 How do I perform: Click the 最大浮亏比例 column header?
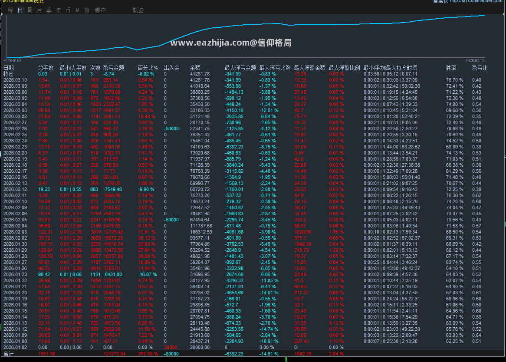(275, 68)
